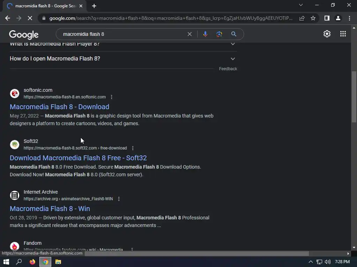Open "Macromedia Flash 8 - Win" result
The width and height of the screenshot is (357, 267).
[x=50, y=209]
